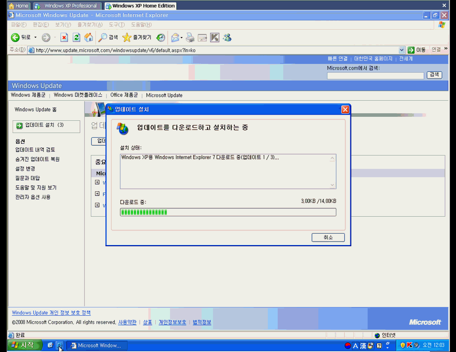Click the green 이동 Go button

tap(417, 50)
